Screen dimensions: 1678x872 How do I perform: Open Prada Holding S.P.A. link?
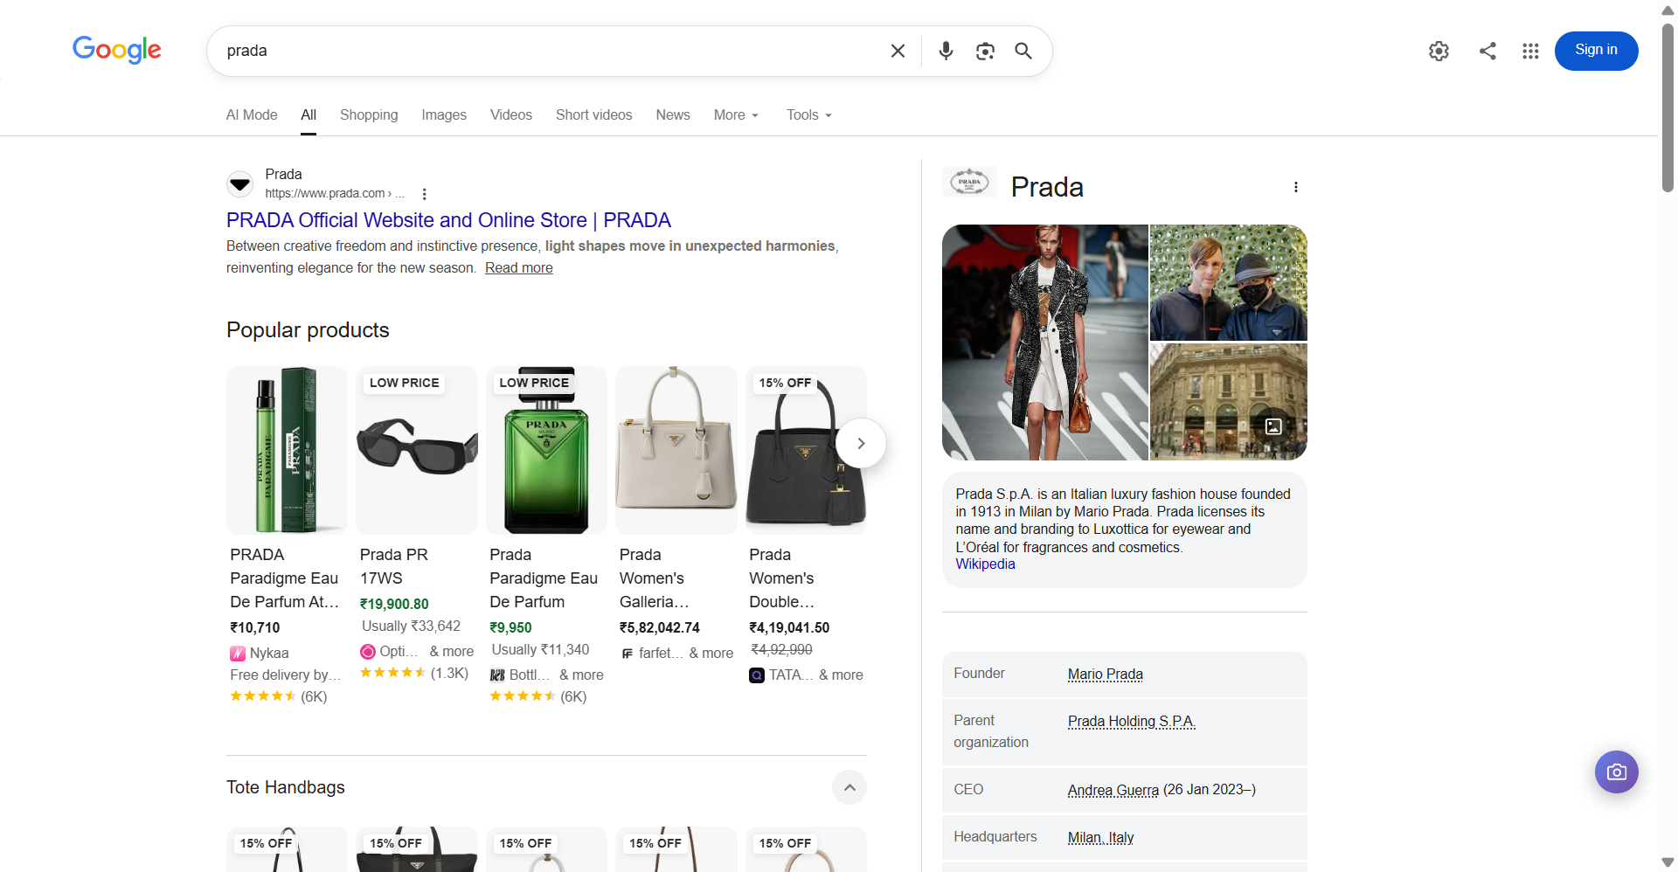[x=1132, y=722]
